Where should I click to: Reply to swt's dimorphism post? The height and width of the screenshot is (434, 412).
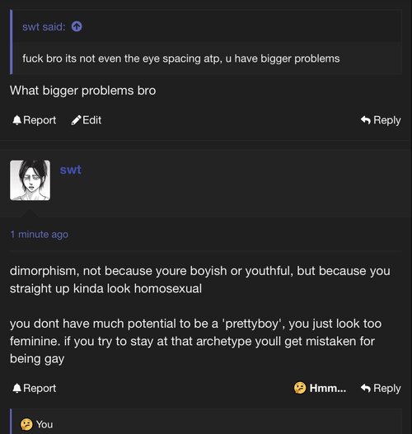[x=381, y=388]
